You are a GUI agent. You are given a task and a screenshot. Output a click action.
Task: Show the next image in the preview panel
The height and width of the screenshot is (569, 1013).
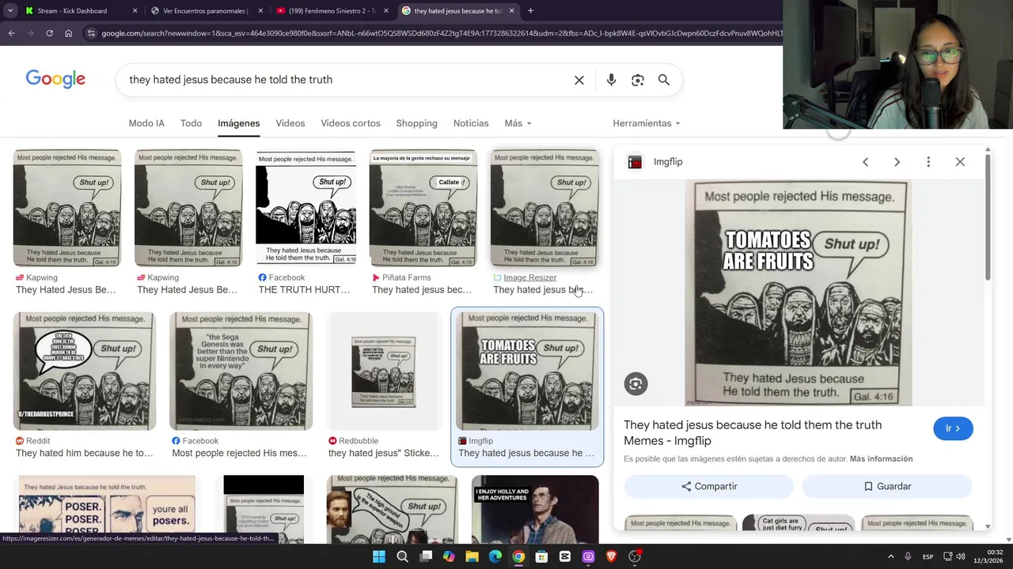[897, 162]
